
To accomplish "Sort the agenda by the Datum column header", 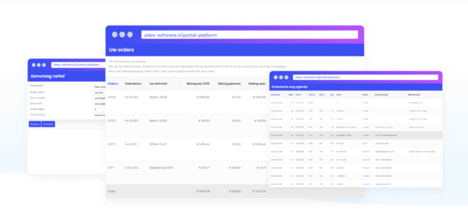I will point(298,94).
